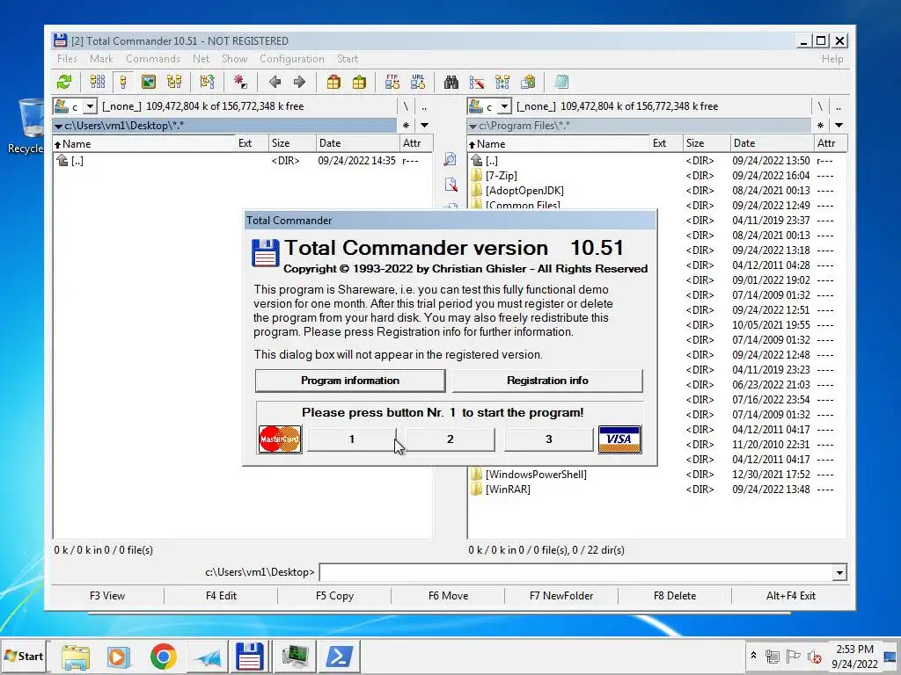
Task: Sort the right panel by the Size column header
Action: (707, 143)
